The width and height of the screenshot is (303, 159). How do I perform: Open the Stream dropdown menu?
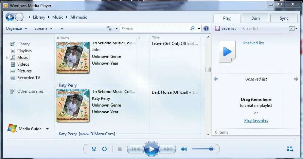[x=43, y=28]
